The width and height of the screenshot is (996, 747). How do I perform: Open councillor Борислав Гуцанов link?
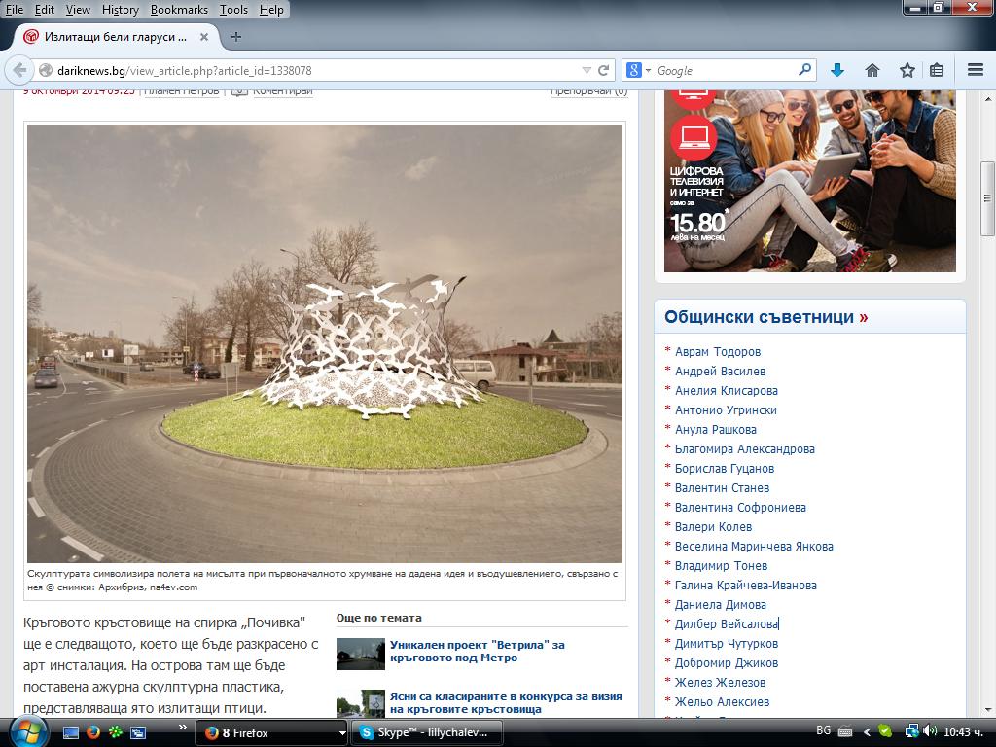coord(724,469)
